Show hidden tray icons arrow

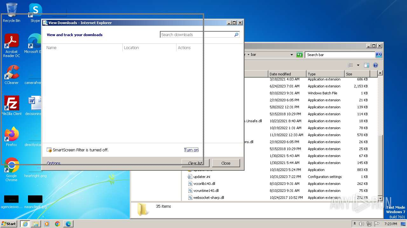[355, 224]
